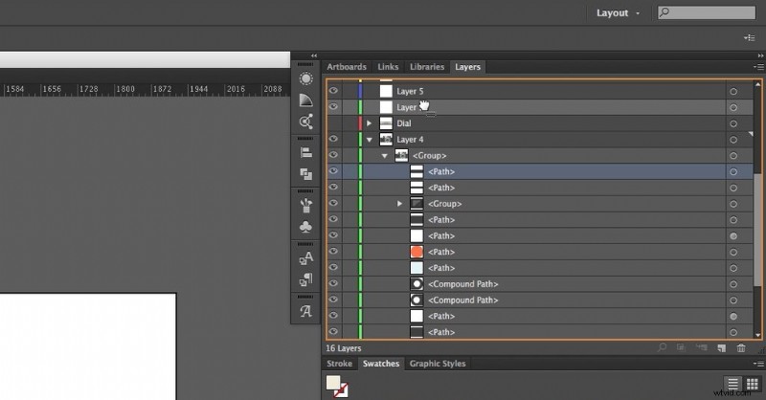Open the Swatches panel flyout menu

758,364
